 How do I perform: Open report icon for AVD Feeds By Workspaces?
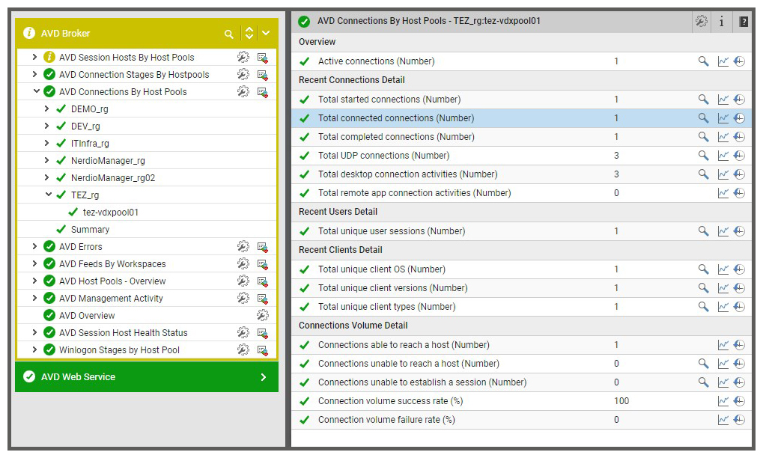pyautogui.click(x=263, y=264)
